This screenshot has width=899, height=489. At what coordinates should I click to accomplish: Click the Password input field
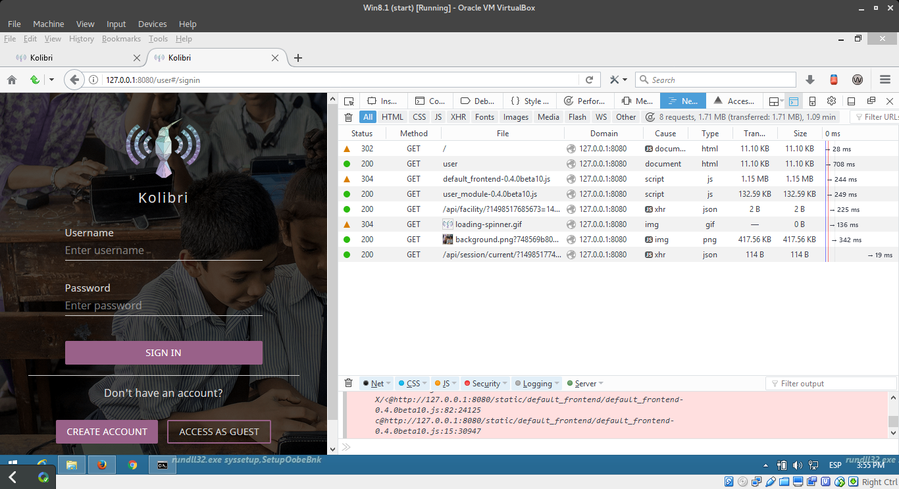coord(164,305)
